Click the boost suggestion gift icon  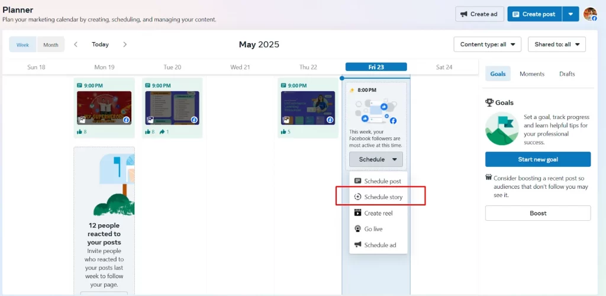coord(488,178)
